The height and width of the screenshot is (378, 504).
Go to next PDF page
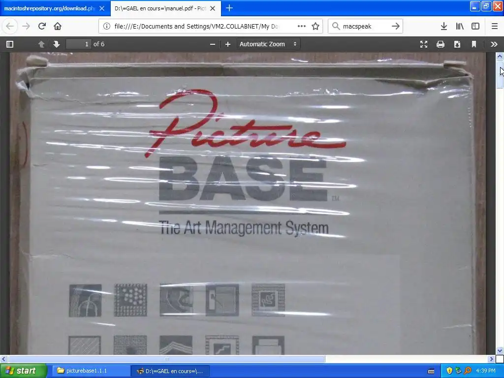56,44
